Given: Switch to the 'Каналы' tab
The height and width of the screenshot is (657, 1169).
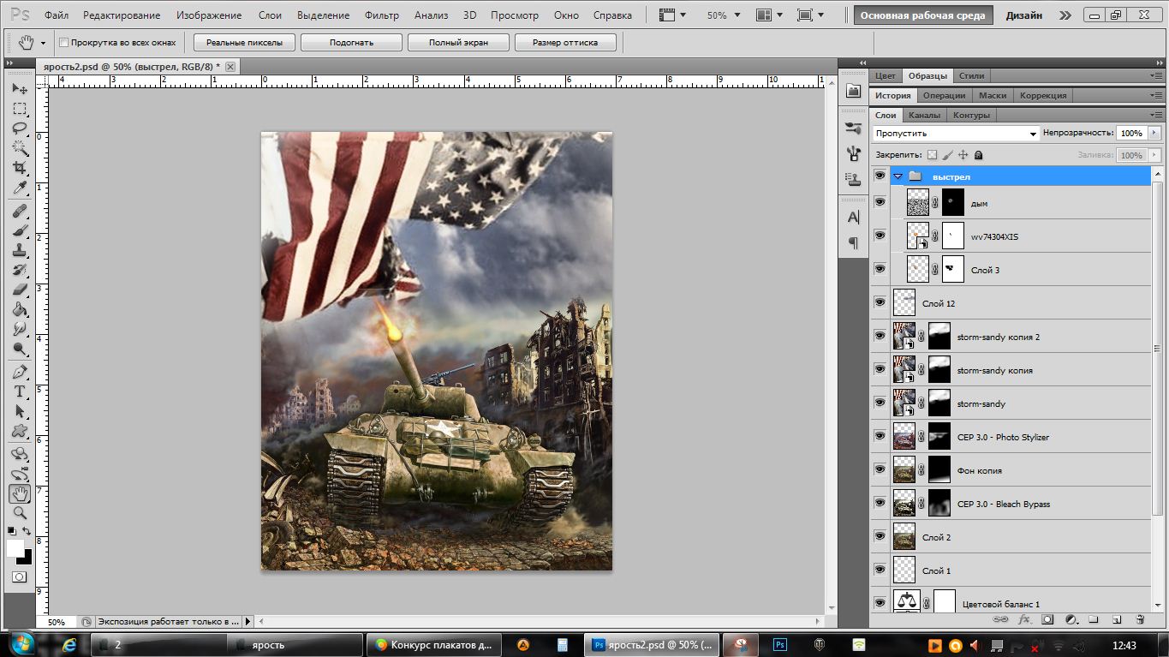Looking at the screenshot, I should click(924, 116).
